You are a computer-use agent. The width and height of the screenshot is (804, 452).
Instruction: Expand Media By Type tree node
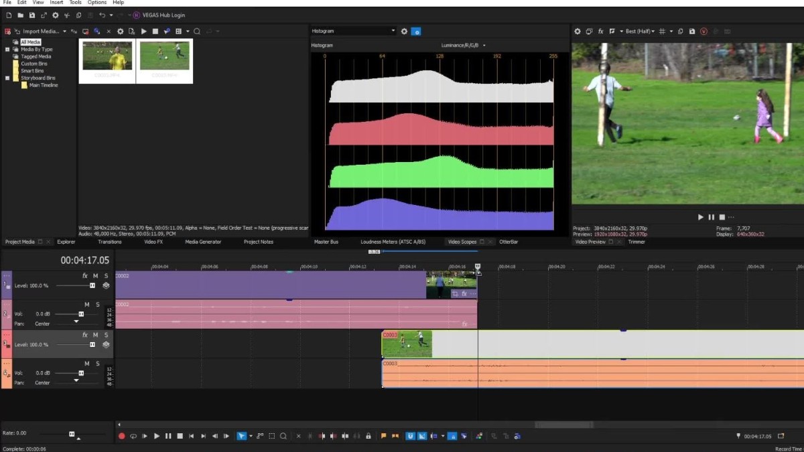[x=7, y=50]
